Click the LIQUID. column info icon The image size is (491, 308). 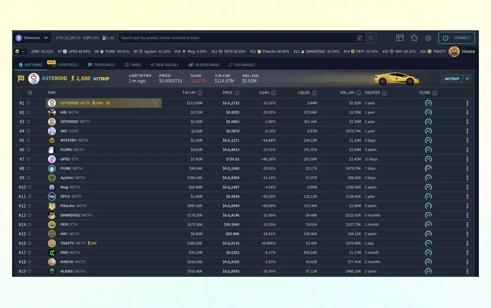tap(314, 93)
